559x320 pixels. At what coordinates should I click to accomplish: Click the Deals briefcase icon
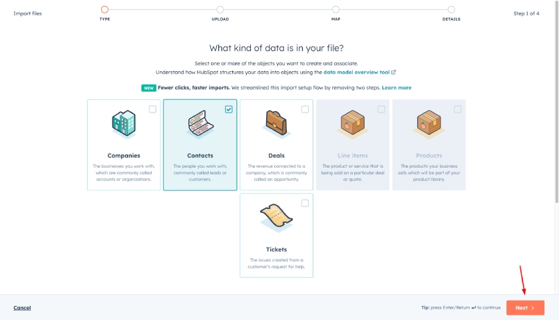[276, 123]
